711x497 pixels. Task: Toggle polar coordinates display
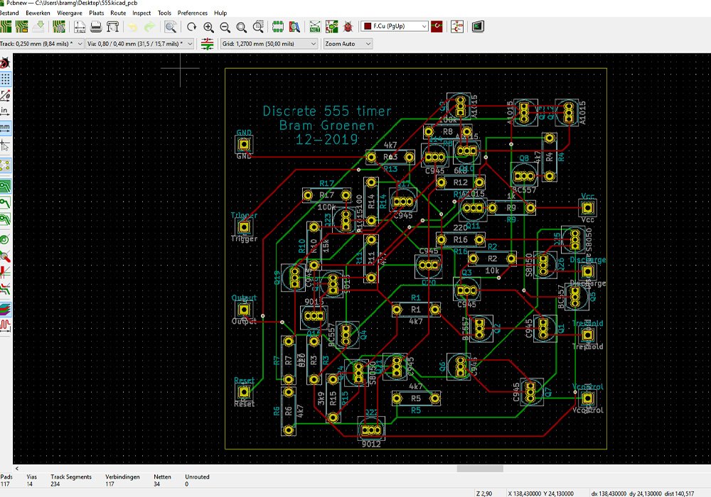coord(5,95)
